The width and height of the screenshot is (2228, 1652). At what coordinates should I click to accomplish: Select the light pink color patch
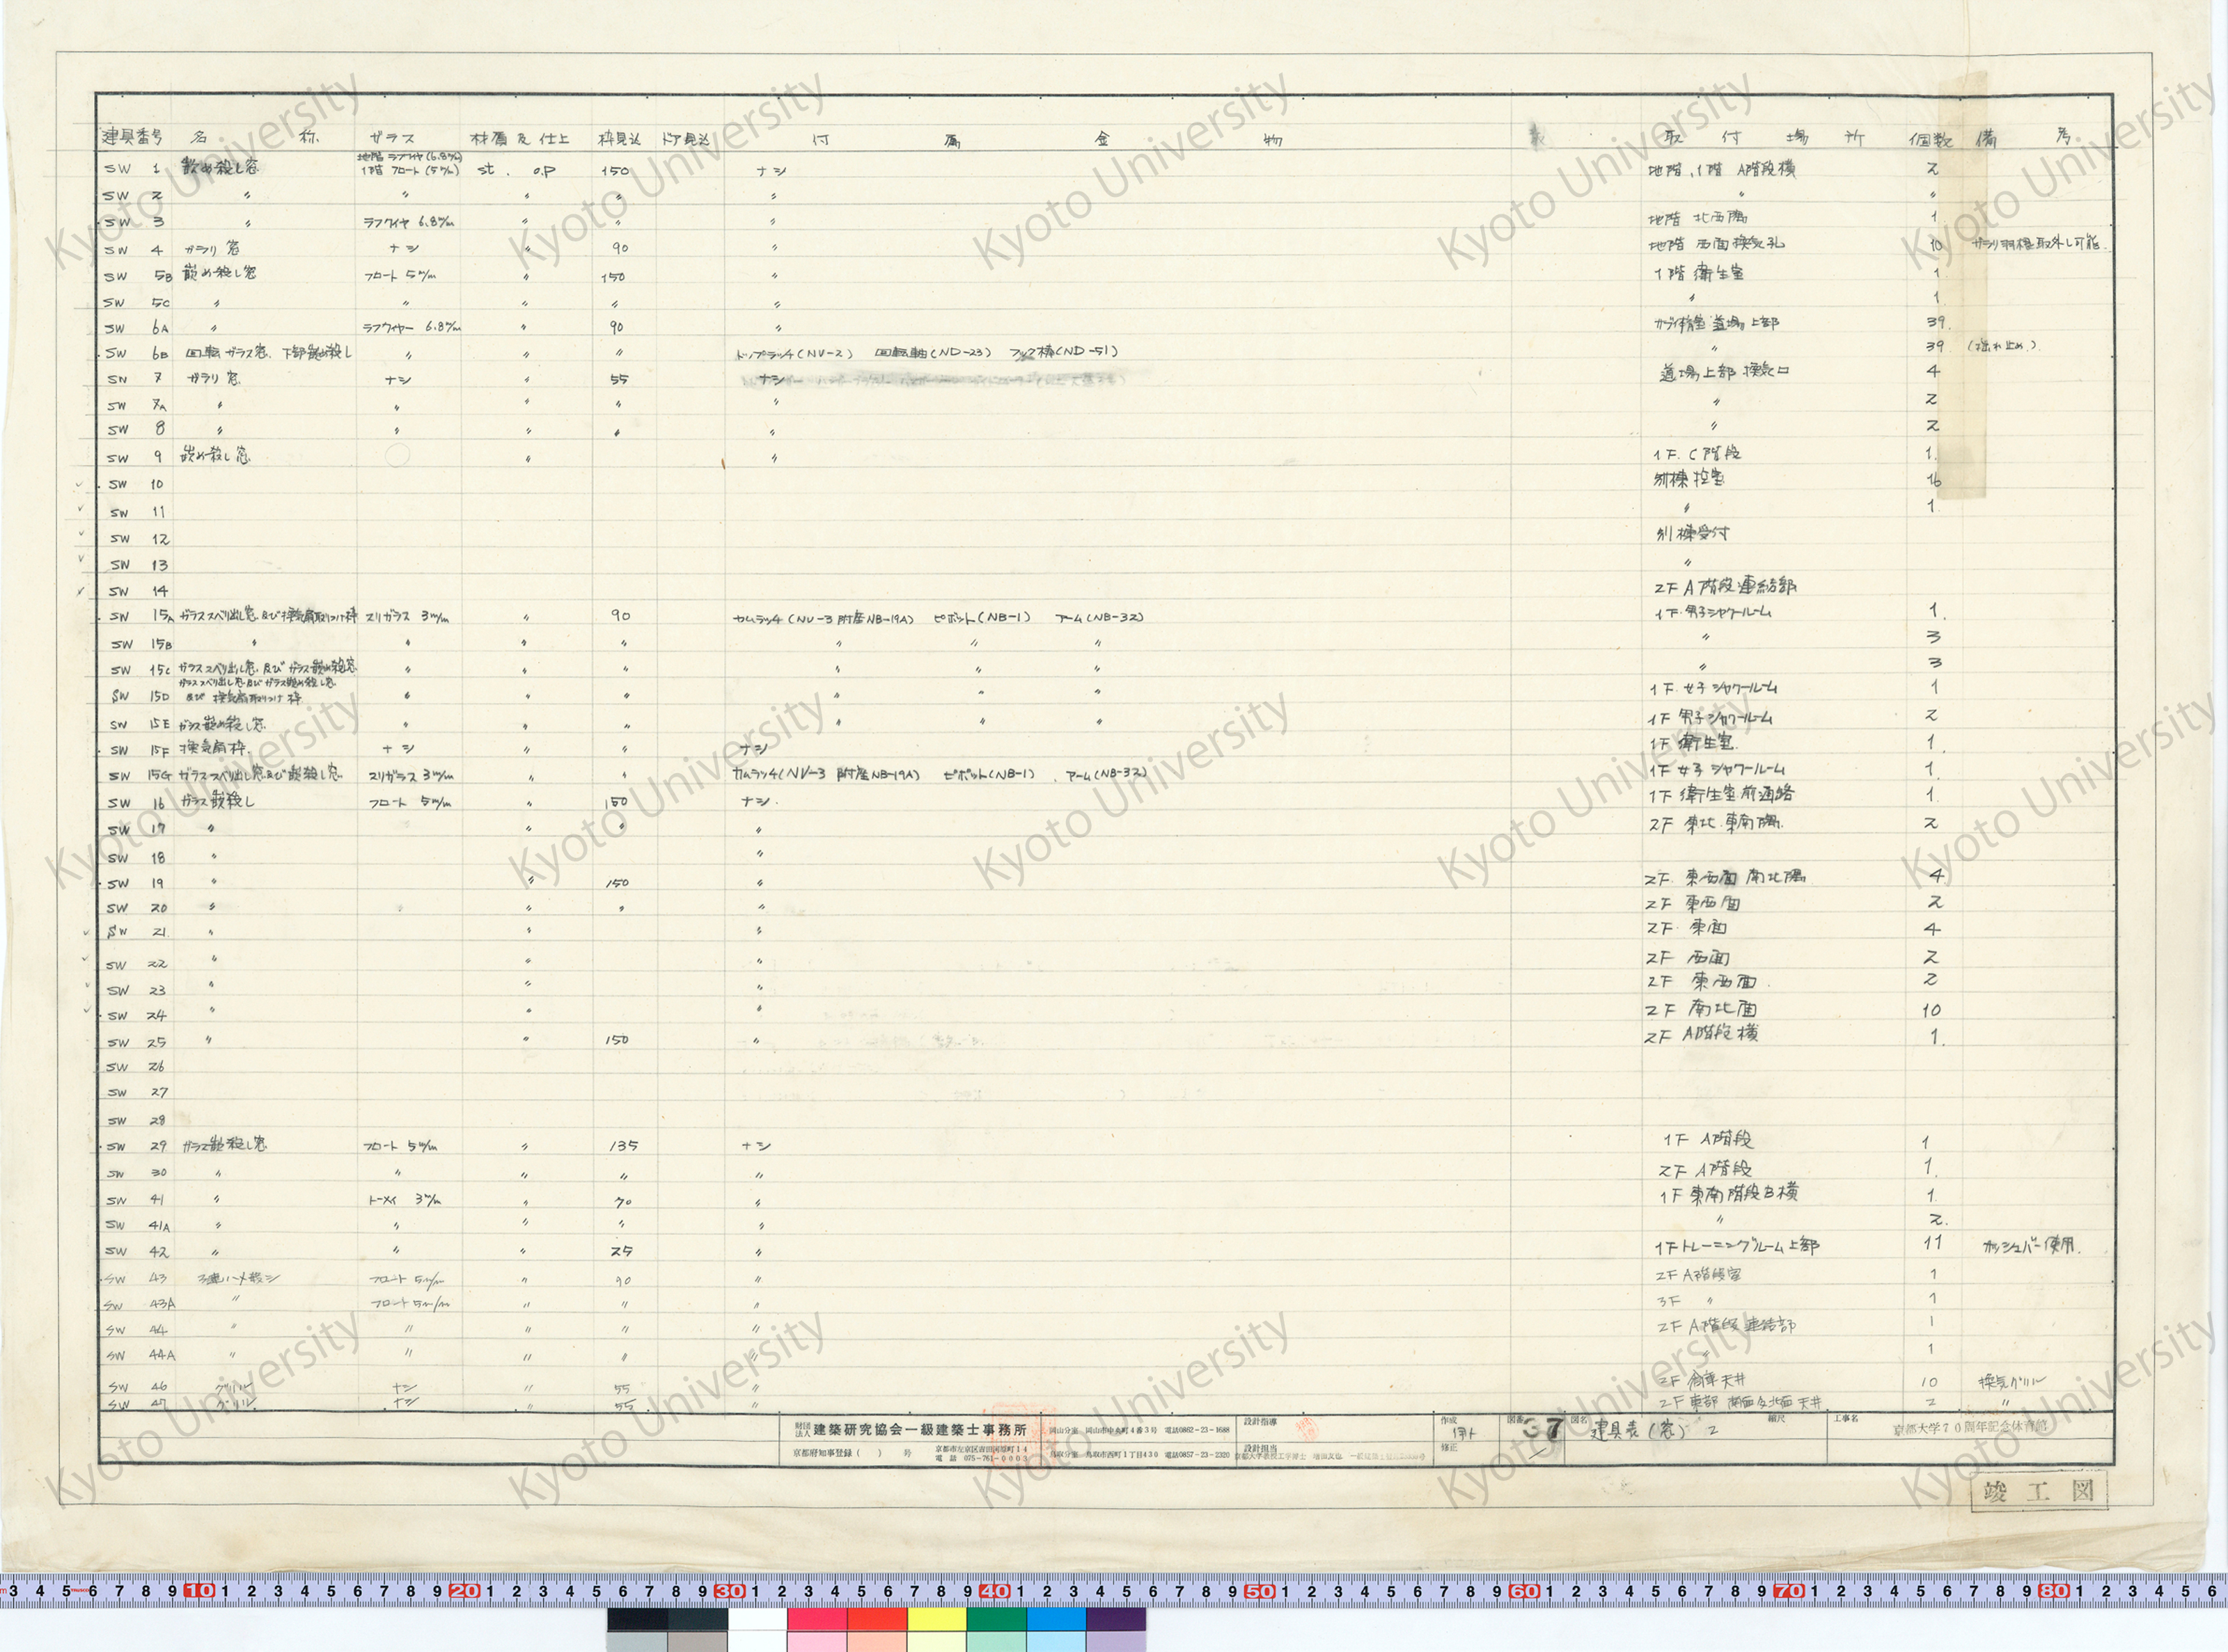817,1642
